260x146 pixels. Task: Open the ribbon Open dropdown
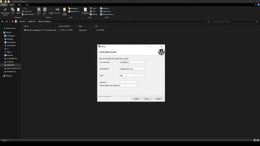pyautogui.click(x=94, y=8)
